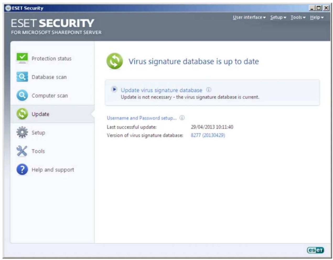Open Help and support section
Viewport: 333px width, 260px height.
[x=53, y=170]
